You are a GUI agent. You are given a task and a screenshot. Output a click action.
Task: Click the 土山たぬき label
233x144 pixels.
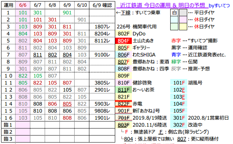(x=143, y=41)
